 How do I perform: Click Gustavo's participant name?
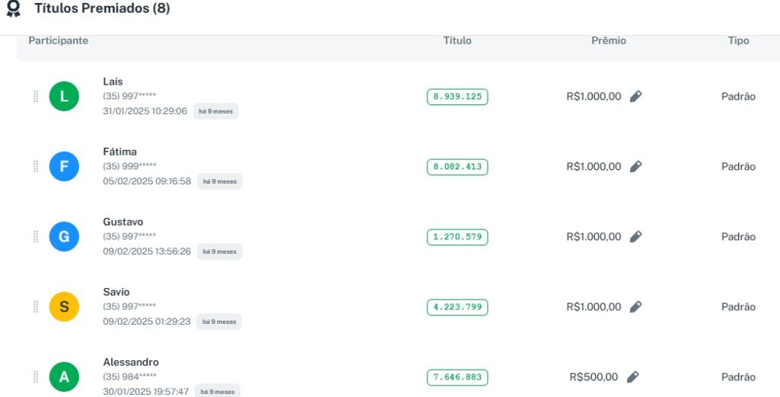(x=123, y=222)
